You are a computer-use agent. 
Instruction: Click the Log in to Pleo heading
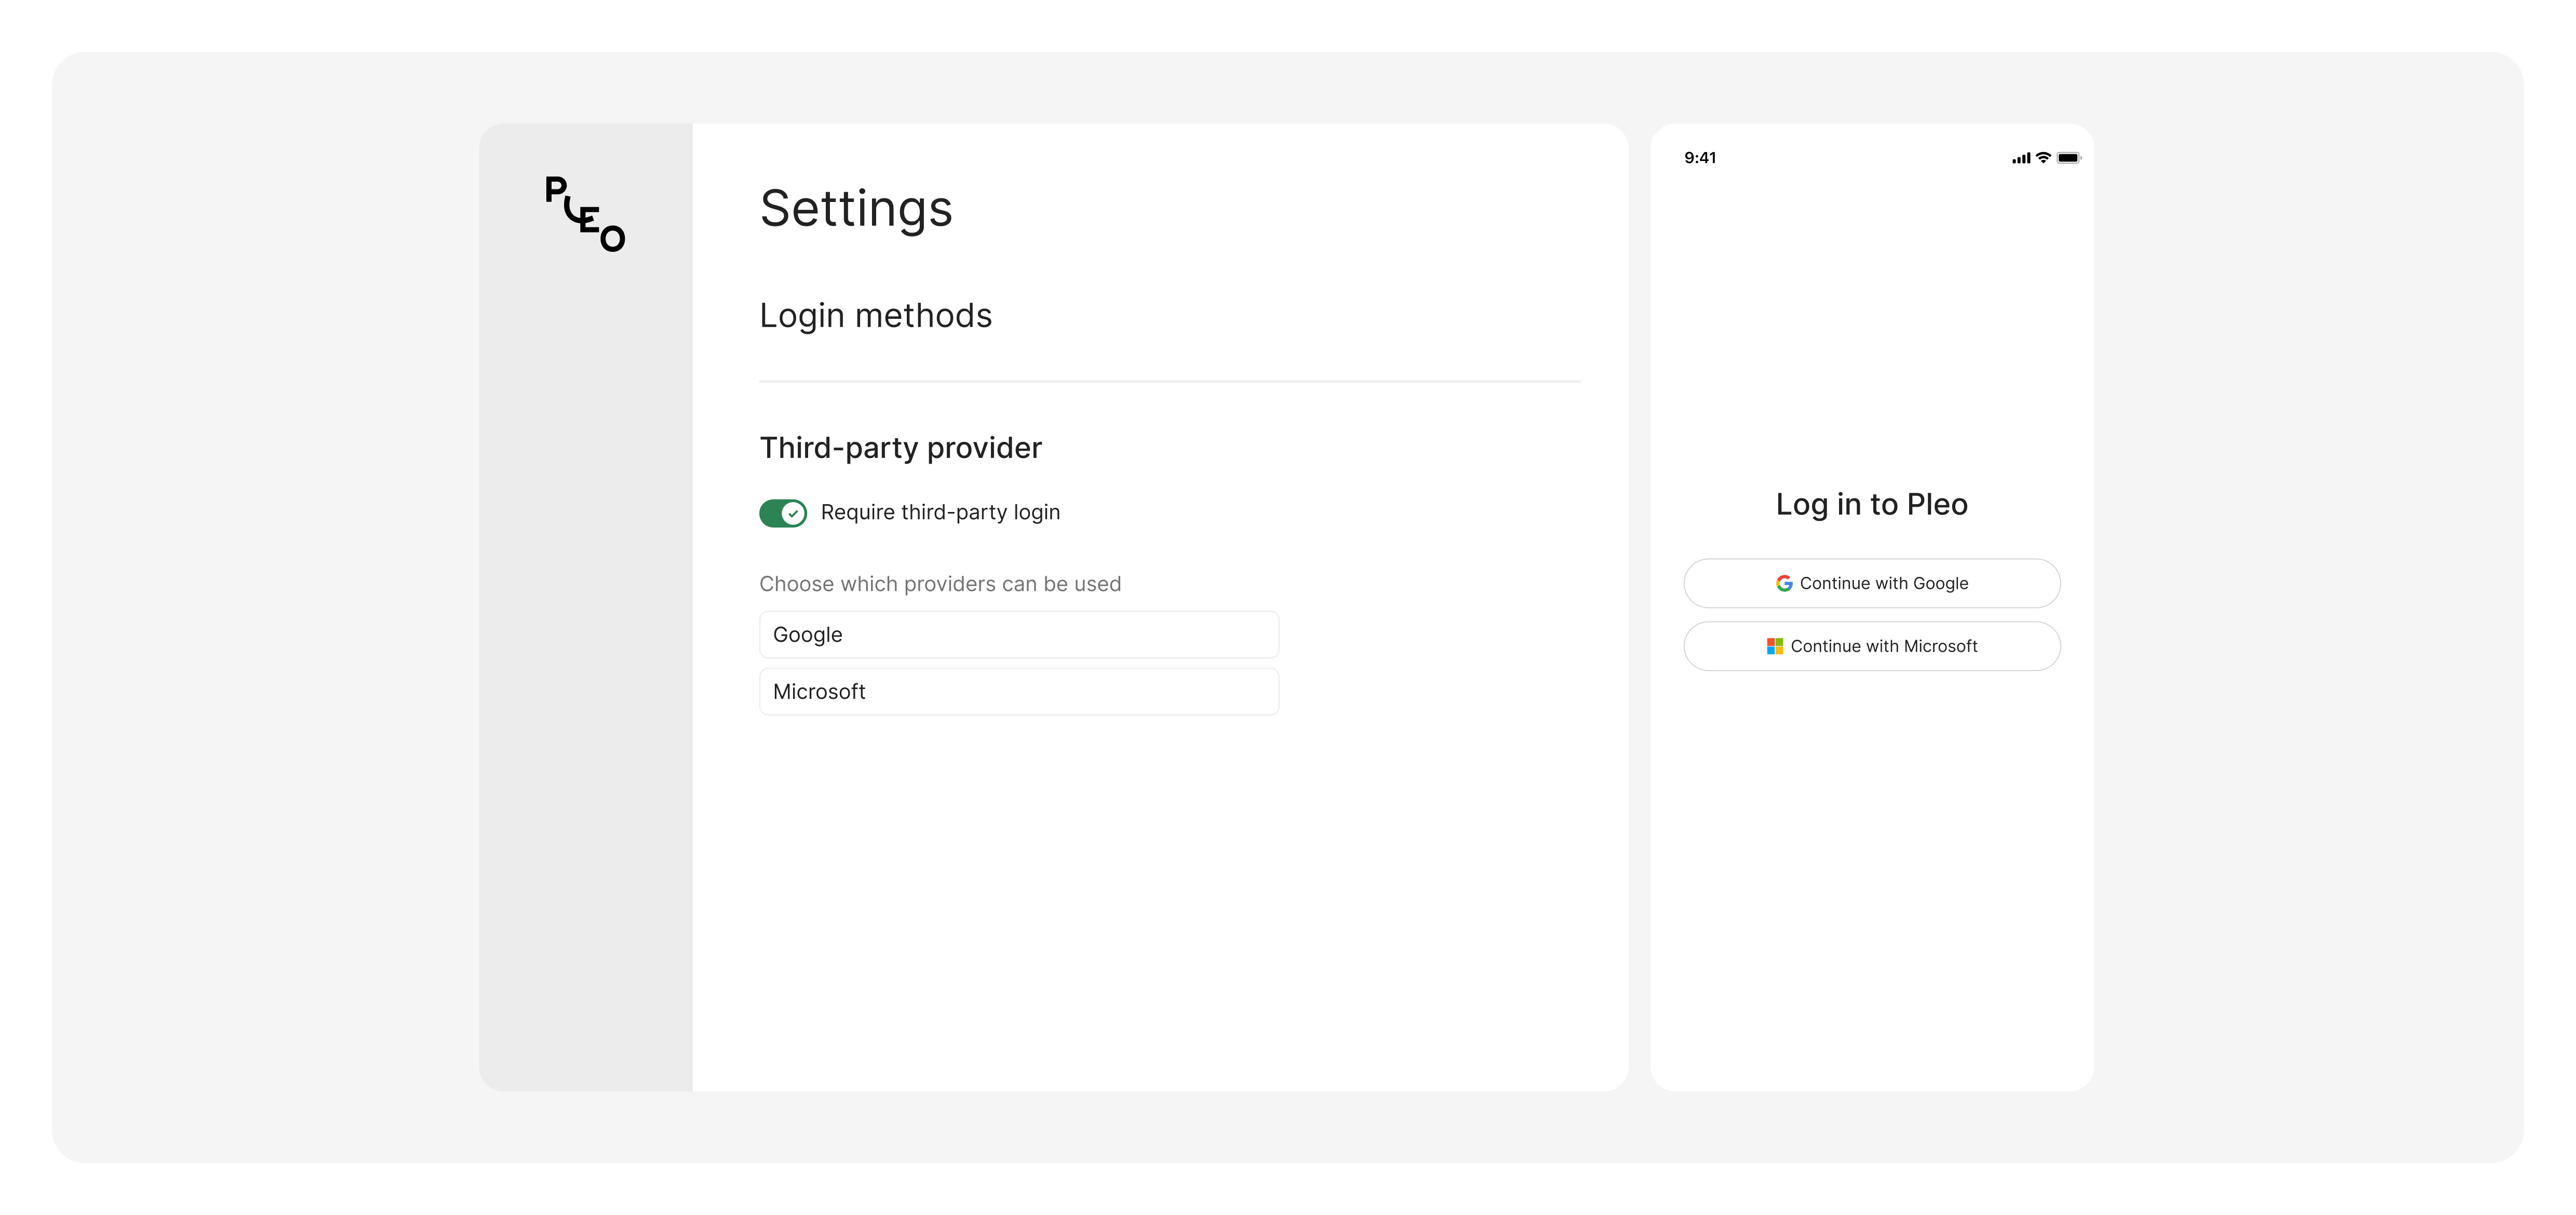[1871, 504]
